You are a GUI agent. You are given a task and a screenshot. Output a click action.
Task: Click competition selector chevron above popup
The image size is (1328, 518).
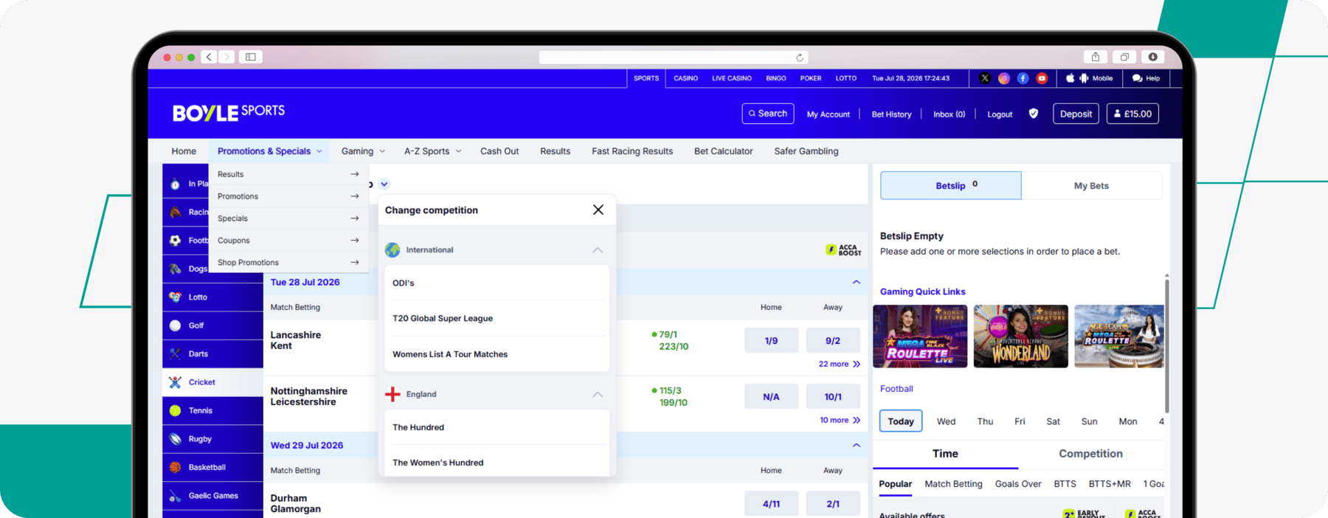pos(384,184)
